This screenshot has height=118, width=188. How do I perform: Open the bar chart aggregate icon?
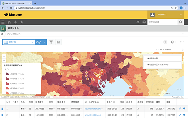click(x=58, y=42)
